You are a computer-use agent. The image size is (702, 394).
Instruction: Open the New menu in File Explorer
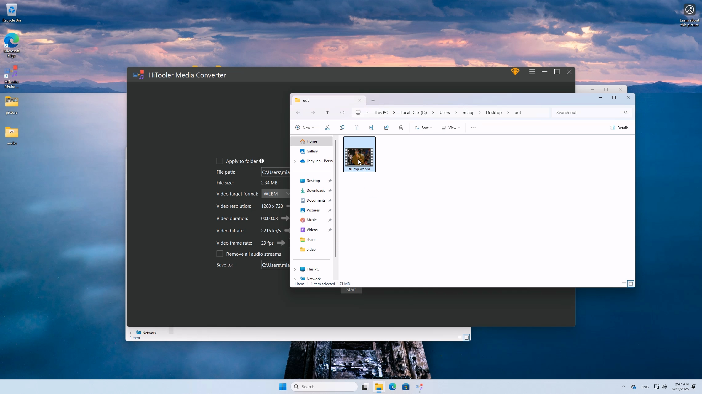pos(304,128)
